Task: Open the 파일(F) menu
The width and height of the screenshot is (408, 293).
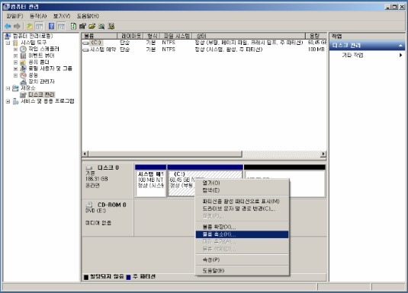Action: click(x=14, y=16)
